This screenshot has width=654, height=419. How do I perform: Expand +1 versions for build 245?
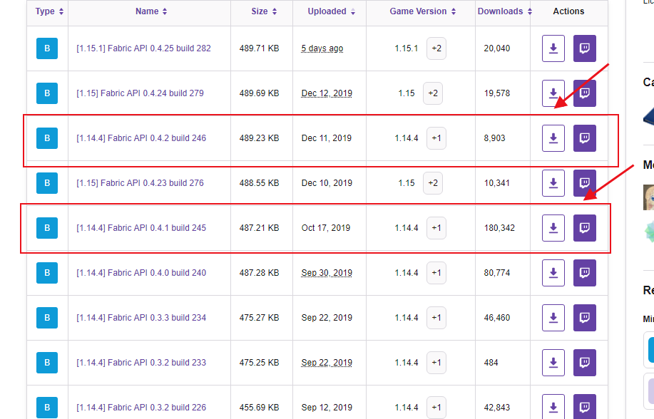tap(436, 228)
